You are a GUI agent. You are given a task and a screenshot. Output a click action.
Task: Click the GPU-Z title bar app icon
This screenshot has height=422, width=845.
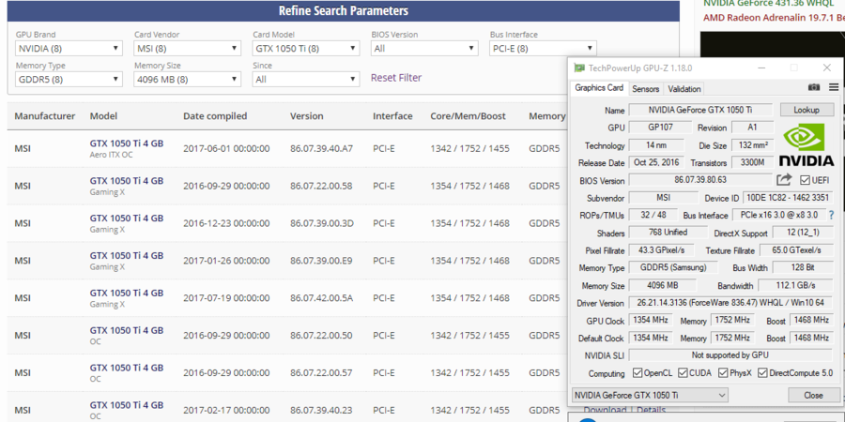(x=579, y=68)
